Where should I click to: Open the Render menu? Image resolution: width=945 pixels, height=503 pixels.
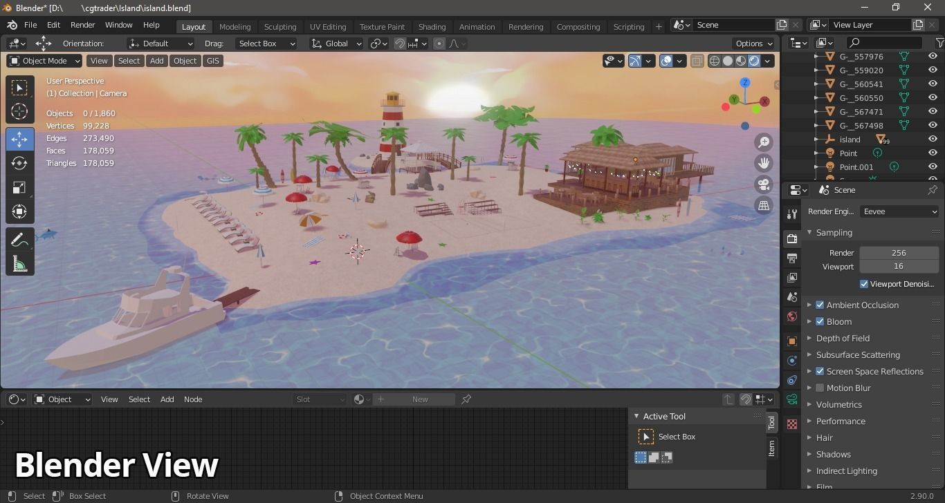(82, 25)
